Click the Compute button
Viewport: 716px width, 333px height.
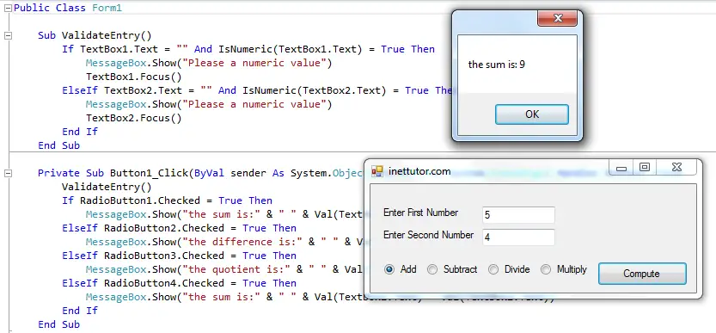pyautogui.click(x=642, y=274)
